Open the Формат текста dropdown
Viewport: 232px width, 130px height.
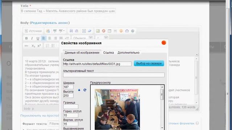[54, 123]
